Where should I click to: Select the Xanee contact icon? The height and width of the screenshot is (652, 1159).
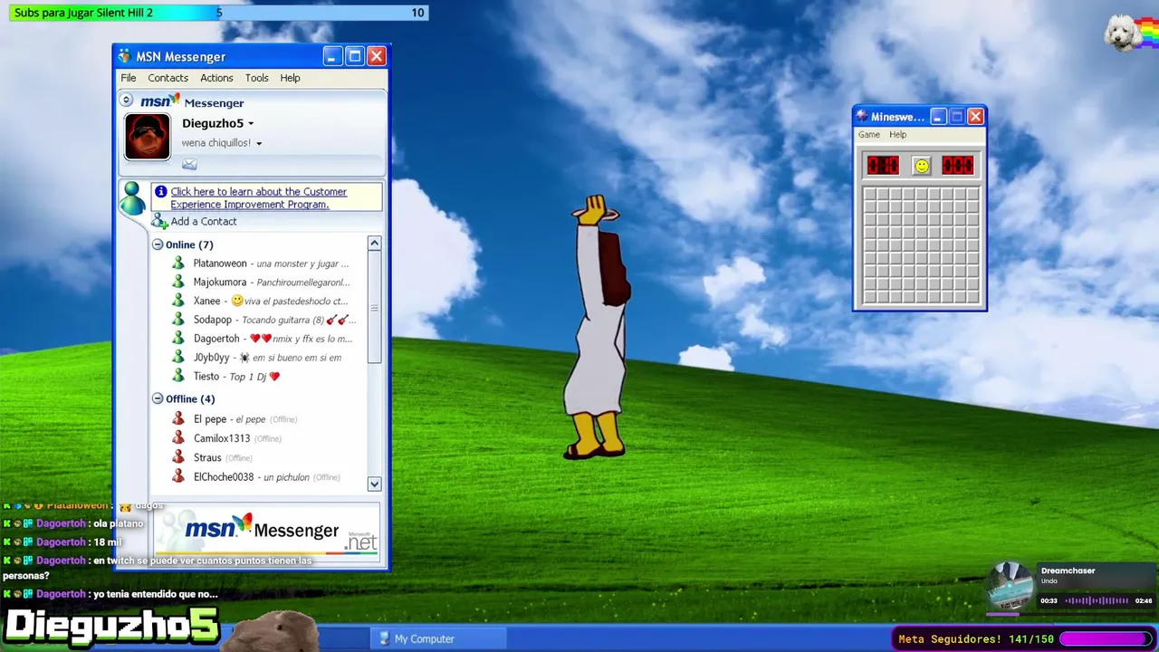(178, 302)
